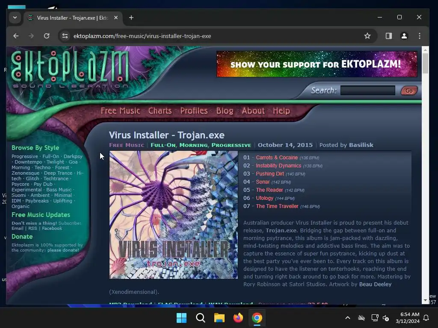Screen dimensions: 438x328
Task: Open Basilisk's author profile
Action: click(361, 145)
